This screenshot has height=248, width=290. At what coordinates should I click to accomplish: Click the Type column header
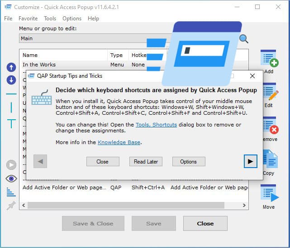click(118, 55)
